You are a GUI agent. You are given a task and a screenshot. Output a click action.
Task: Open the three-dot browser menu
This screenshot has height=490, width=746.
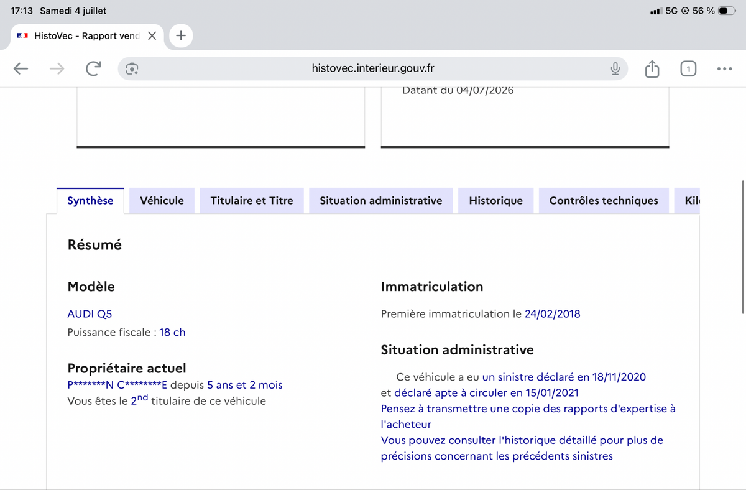[x=724, y=68]
